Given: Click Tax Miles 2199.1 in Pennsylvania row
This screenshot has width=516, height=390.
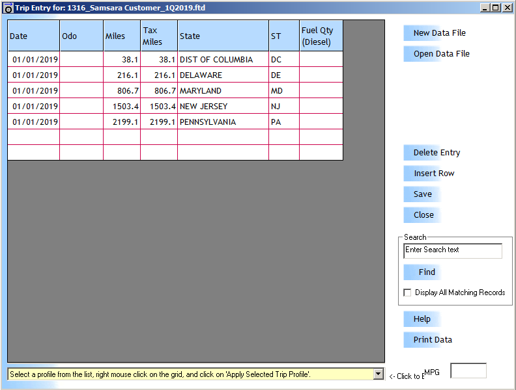Looking at the screenshot, I should click(x=159, y=122).
